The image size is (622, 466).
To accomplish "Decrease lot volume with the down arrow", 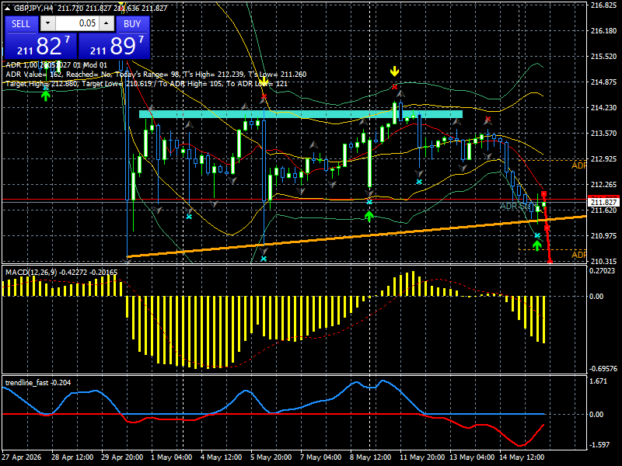I will 48,23.
